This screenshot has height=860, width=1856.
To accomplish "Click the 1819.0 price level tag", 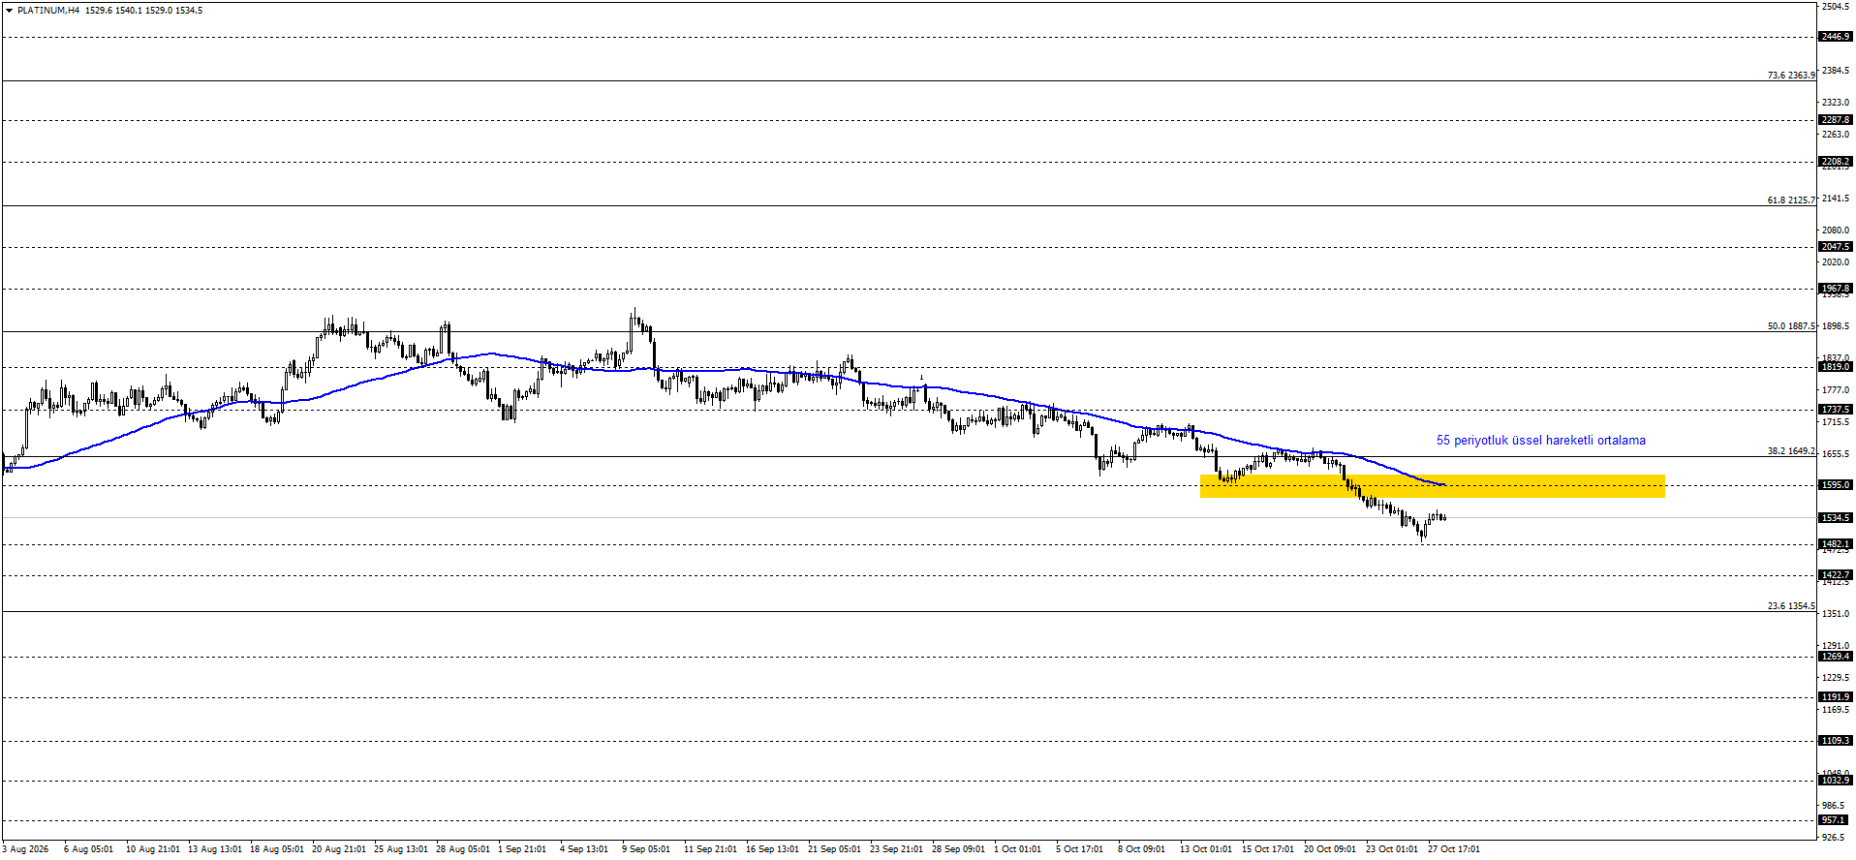I will point(1836,367).
